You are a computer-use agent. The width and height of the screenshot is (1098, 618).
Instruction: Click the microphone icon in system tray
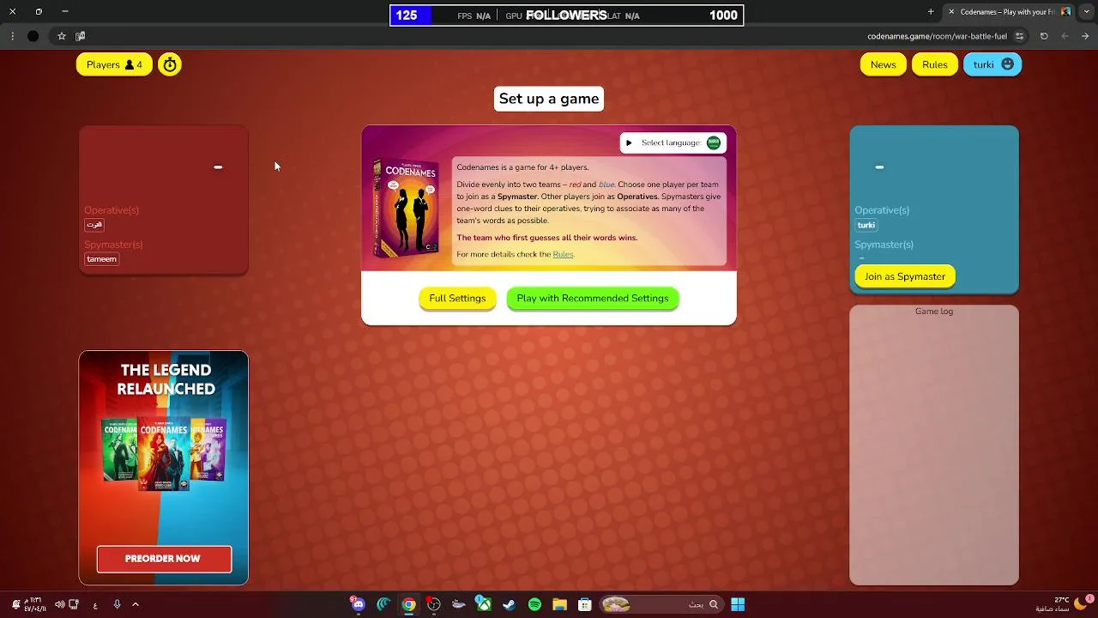point(117,604)
